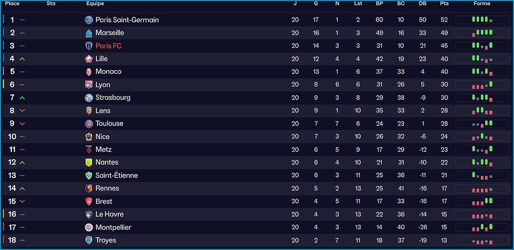Viewport: 514px width, 250px height.
Task: Click the Lille club crest icon
Action: pos(89,59)
